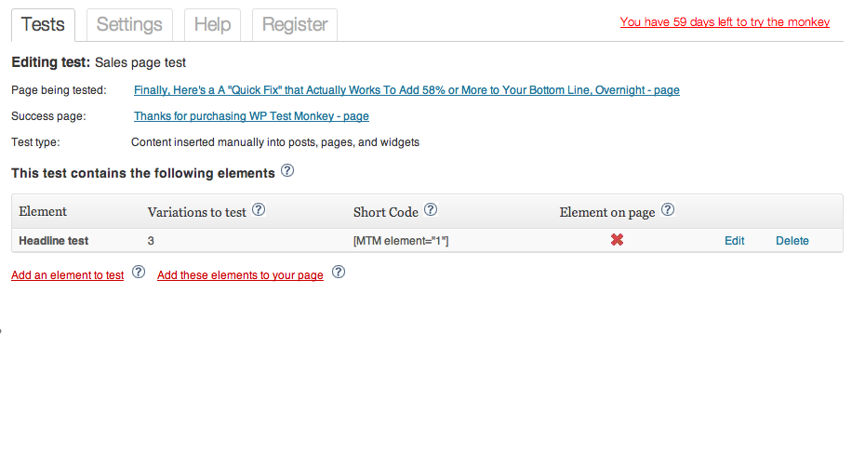Image resolution: width=852 pixels, height=453 pixels.
Task: Click help icon beside Add an element to test
Action: [139, 273]
